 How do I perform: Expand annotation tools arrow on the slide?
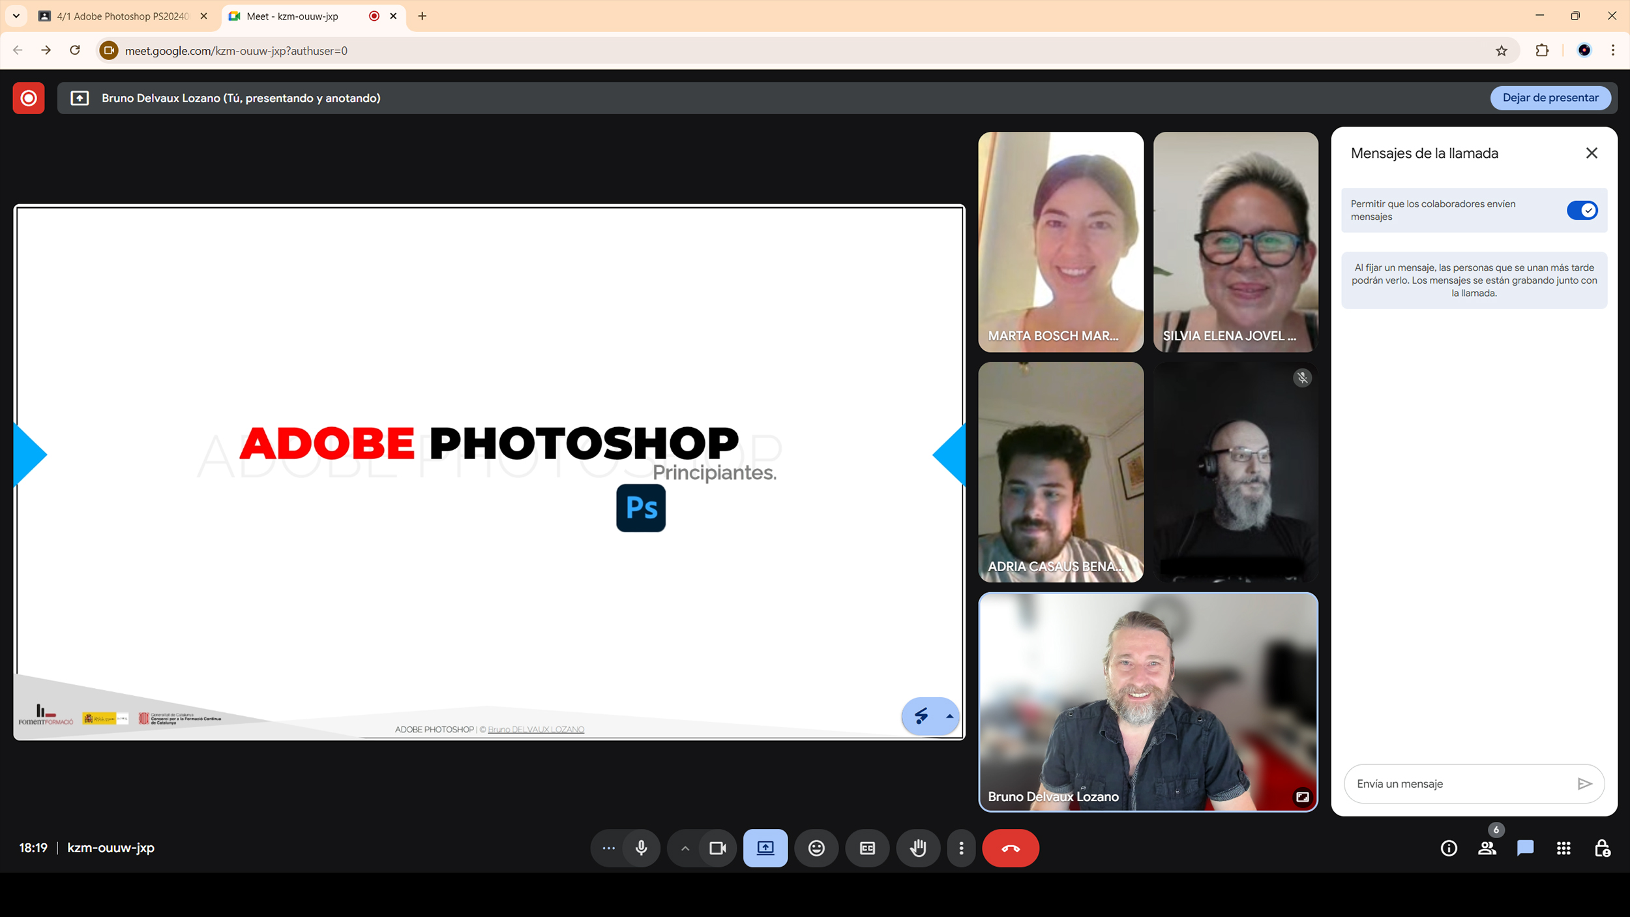click(949, 716)
